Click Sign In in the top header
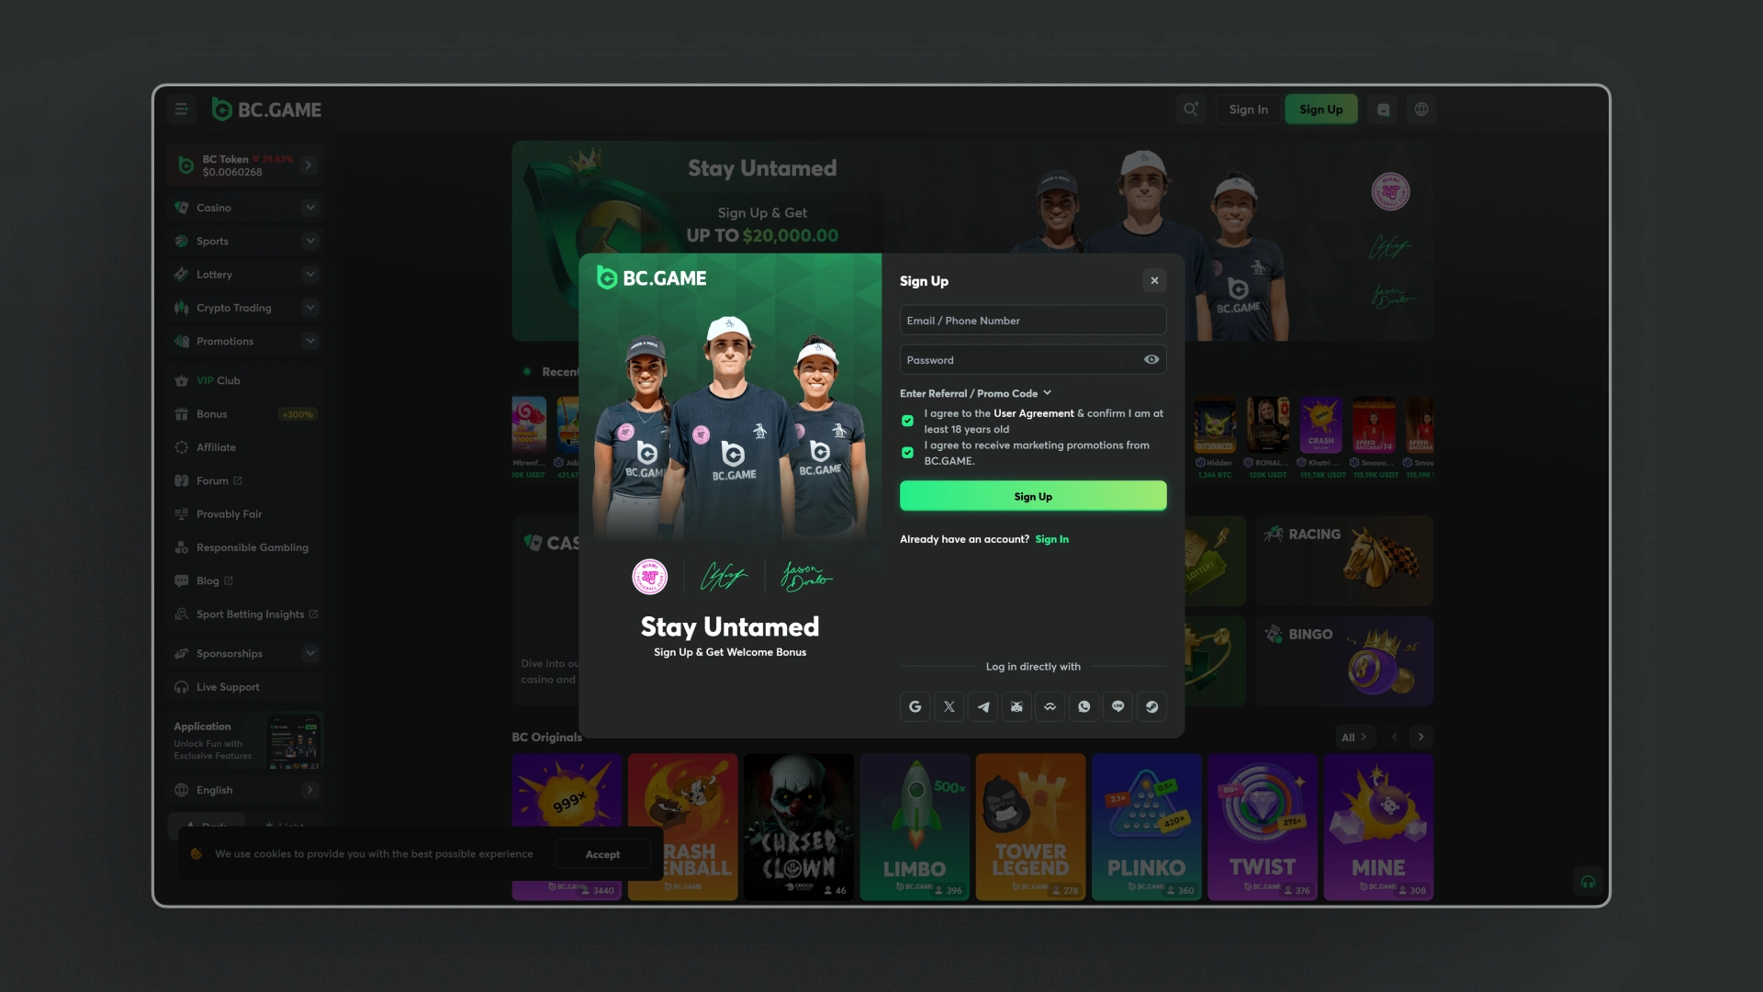This screenshot has height=992, width=1763. pos(1248,109)
